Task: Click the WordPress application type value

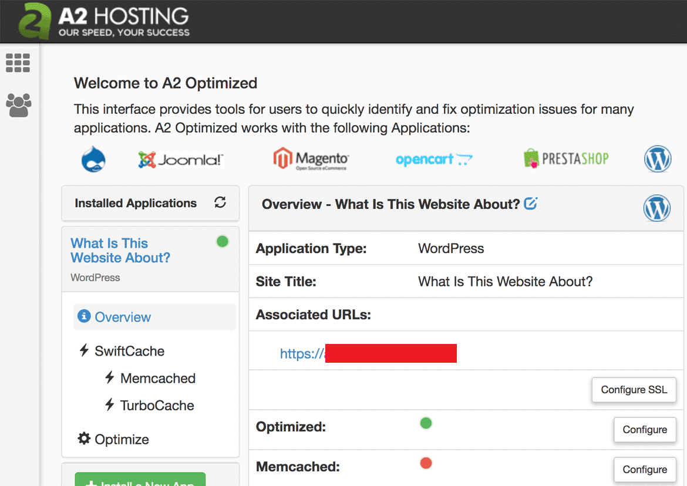Action: pos(451,248)
